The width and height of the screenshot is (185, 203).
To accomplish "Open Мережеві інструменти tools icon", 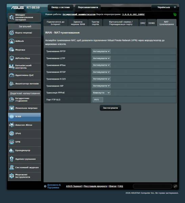I will 11,176.
